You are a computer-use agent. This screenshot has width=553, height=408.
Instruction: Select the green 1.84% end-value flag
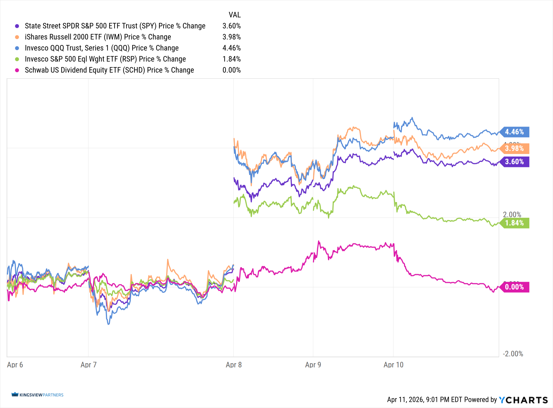[x=515, y=223]
